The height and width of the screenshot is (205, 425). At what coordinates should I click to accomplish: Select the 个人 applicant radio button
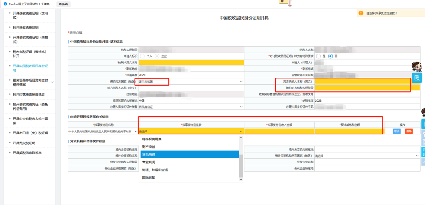(142, 56)
